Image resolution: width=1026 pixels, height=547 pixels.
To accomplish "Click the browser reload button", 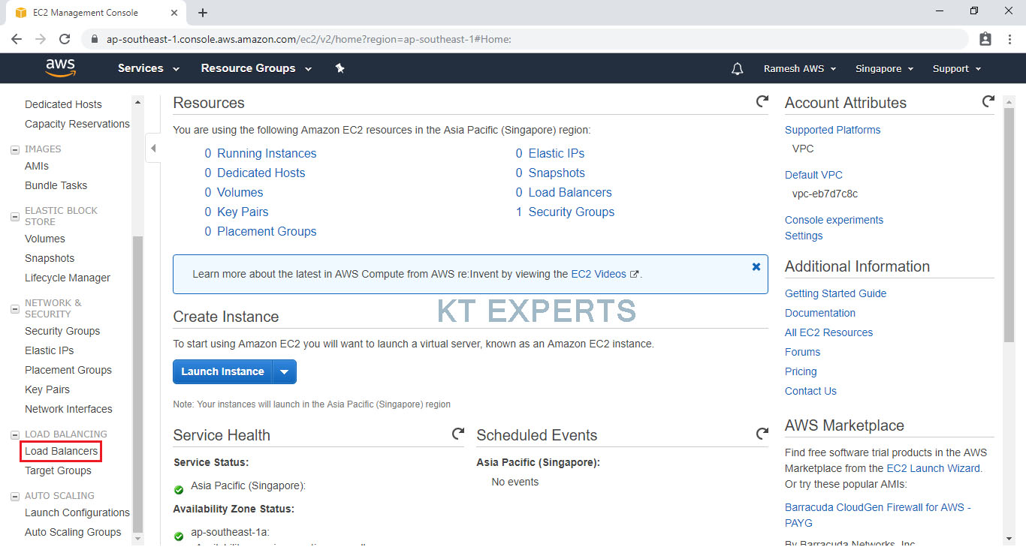I will 65,39.
